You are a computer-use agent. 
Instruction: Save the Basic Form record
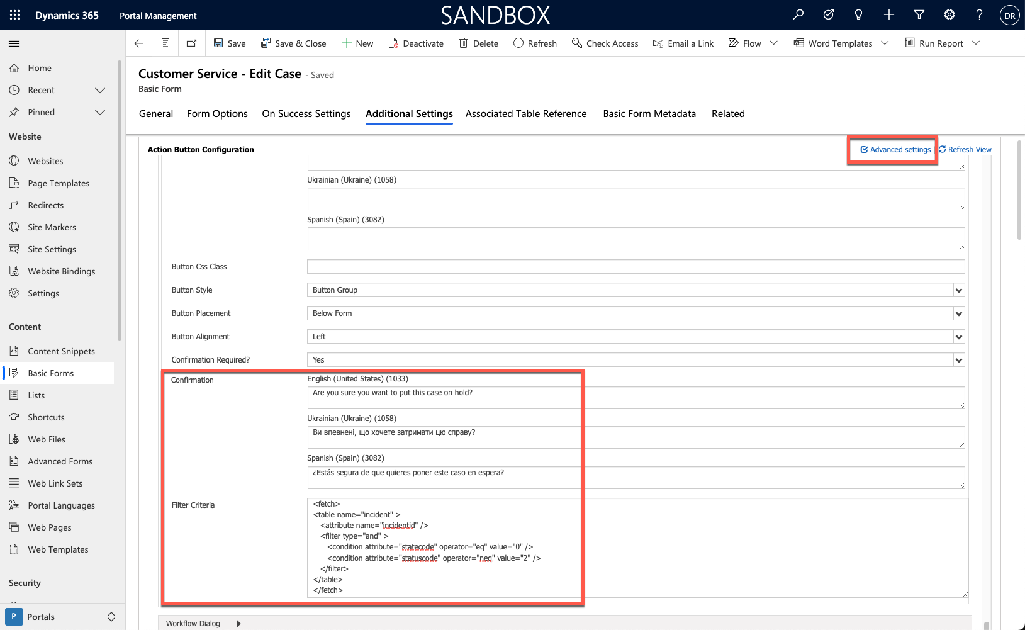229,43
